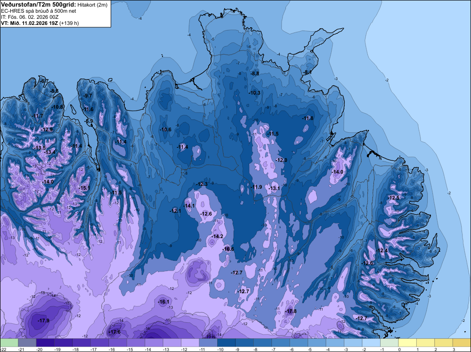Viewport: 471px width, 352px height.
Task: Click the -17.9 temperature label
Action: (x=43, y=320)
